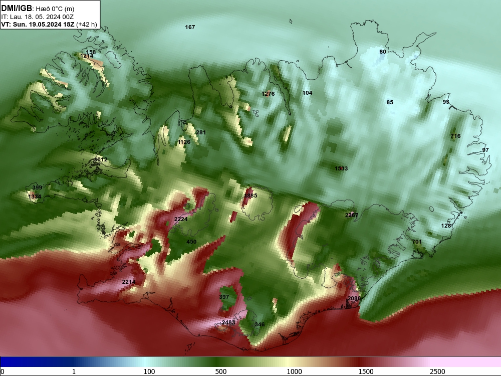This screenshot has width=501, height=376.
Task: Click the legend label 100
Action: click(x=149, y=371)
